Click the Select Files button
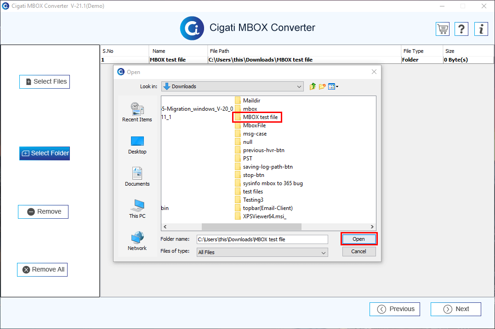This screenshot has height=329, width=495. pyautogui.click(x=45, y=82)
